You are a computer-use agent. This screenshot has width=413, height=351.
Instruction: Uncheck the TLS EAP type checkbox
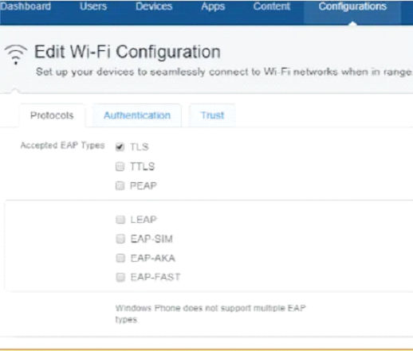point(120,146)
